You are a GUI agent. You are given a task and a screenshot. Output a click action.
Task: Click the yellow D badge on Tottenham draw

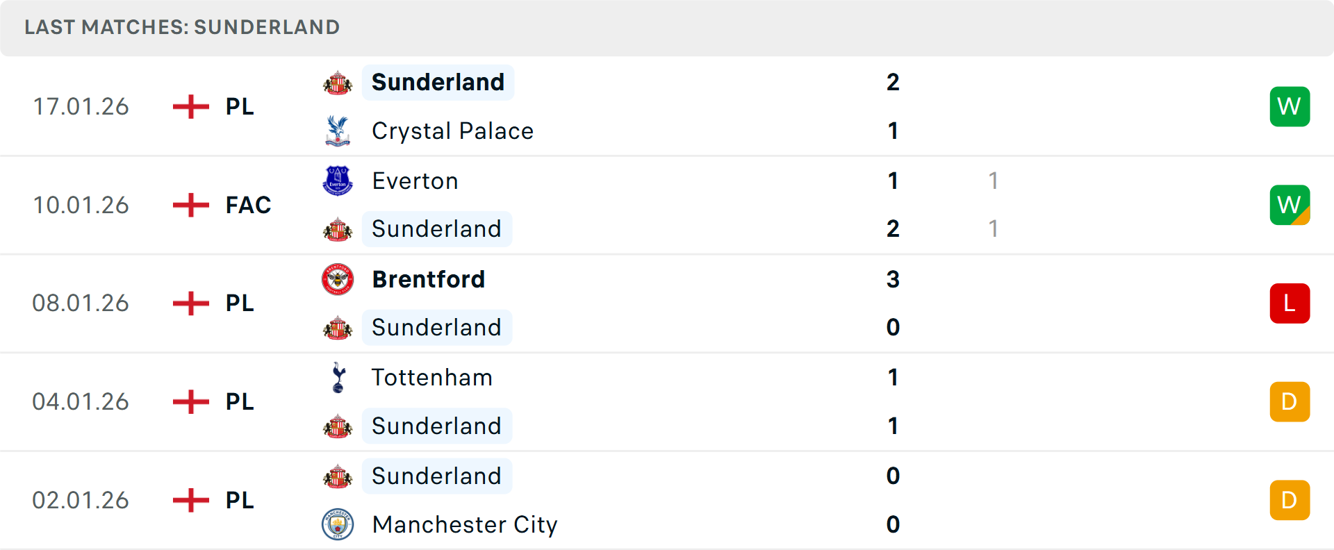click(x=1290, y=401)
